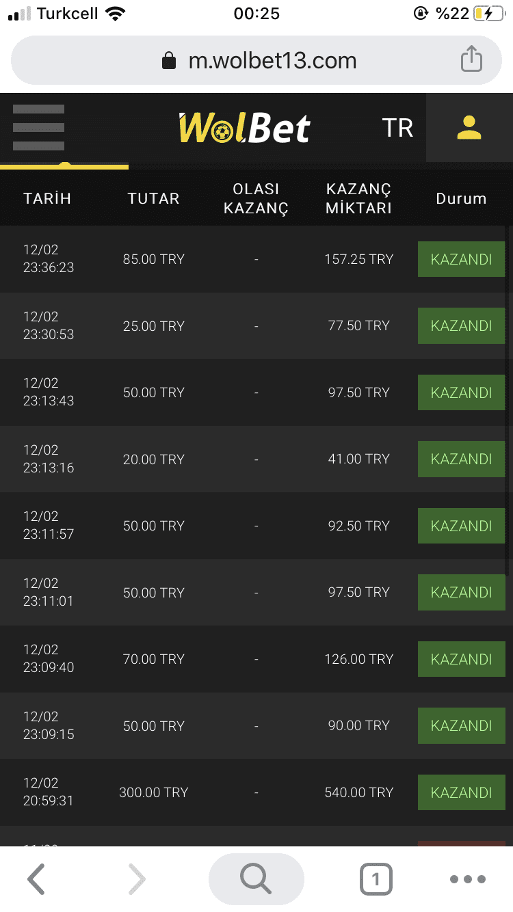This screenshot has width=513, height=912.
Task: Tap the WolBet logo
Action: click(244, 127)
